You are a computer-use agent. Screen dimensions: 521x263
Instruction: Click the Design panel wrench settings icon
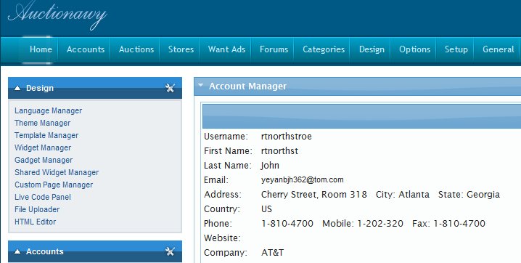coord(170,88)
